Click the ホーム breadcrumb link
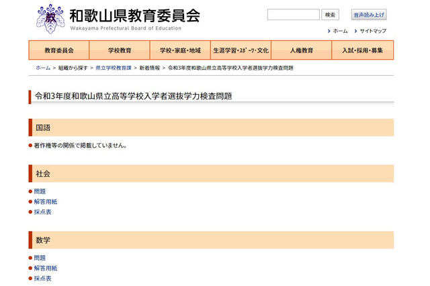 coord(43,68)
